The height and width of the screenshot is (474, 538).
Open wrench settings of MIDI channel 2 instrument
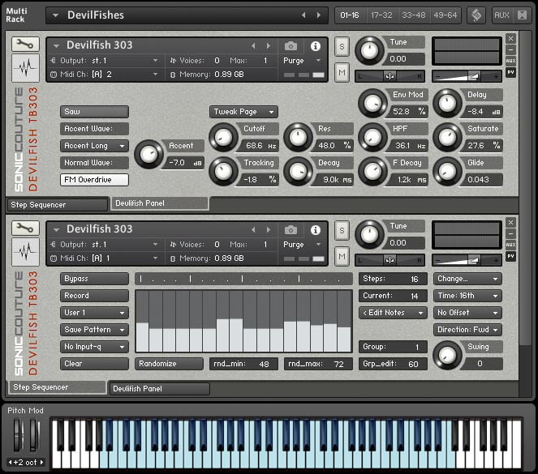tap(25, 45)
